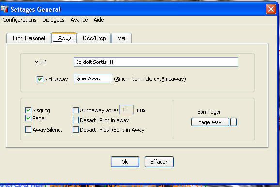The width and height of the screenshot is (280, 187).
Task: Click the Nick Away name field
Action: tap(93, 78)
